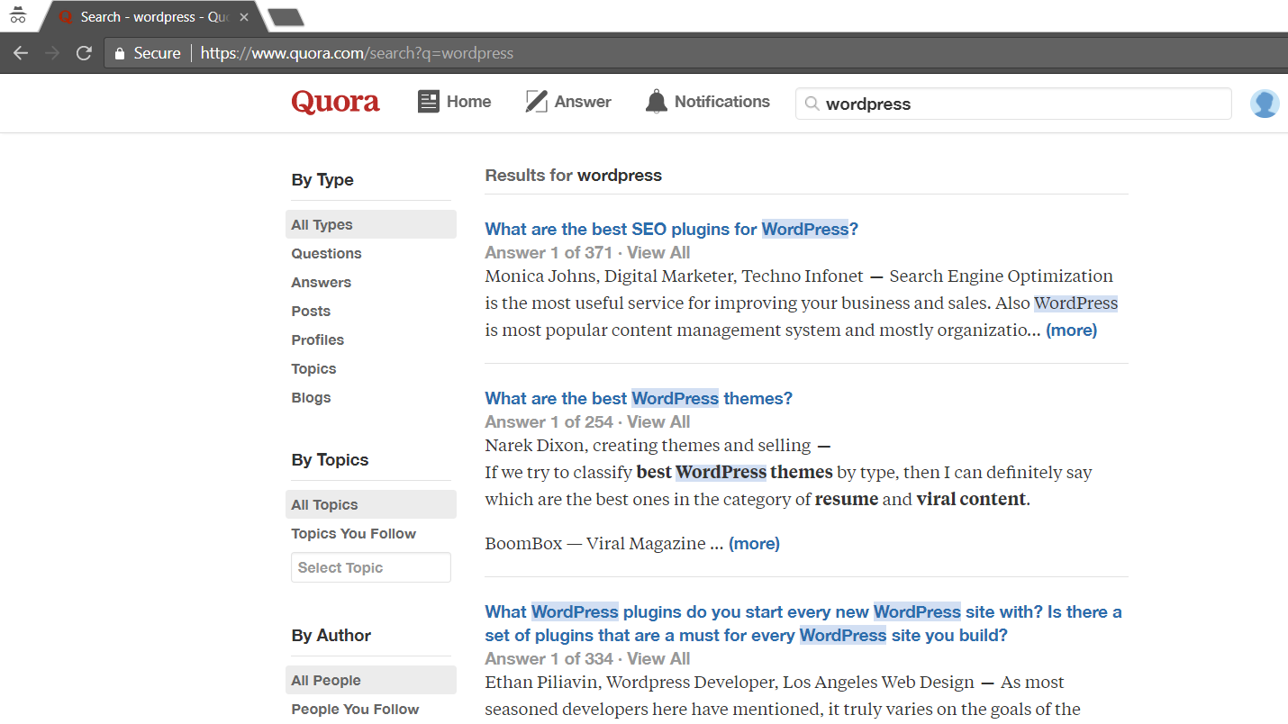Click the search magnifier icon
This screenshot has height=724, width=1288.
pos(812,104)
